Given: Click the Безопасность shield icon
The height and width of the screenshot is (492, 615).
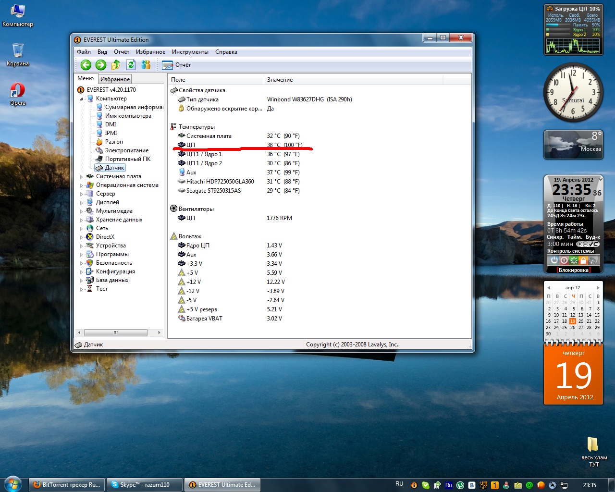Looking at the screenshot, I should pos(89,263).
